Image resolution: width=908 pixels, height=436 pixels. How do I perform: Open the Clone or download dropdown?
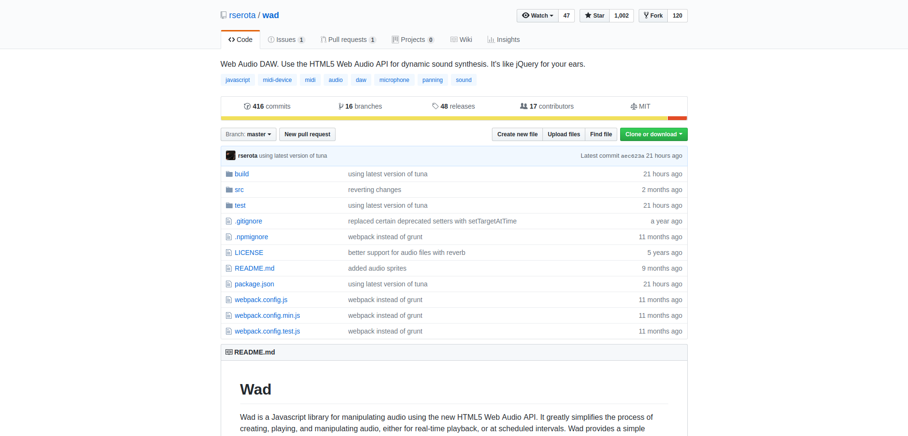point(653,134)
